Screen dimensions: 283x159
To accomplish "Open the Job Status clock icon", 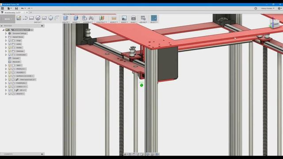I will [256, 8].
